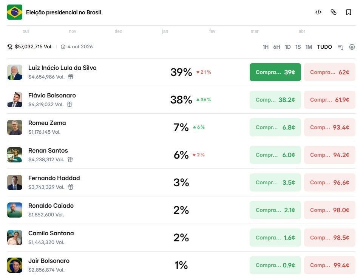Open the chart settings gear

[x=352, y=47]
